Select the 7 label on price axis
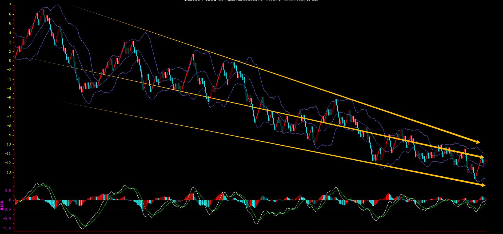Image resolution: width=503 pixels, height=234 pixels. click(x=10, y=5)
